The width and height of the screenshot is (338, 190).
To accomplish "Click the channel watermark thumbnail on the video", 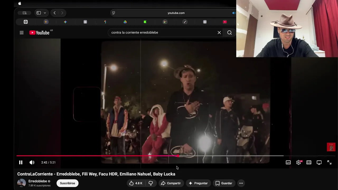I will tap(331, 147).
